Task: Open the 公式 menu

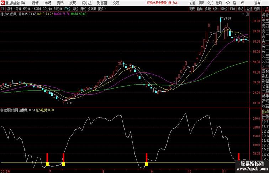Action: [x=210, y=3]
